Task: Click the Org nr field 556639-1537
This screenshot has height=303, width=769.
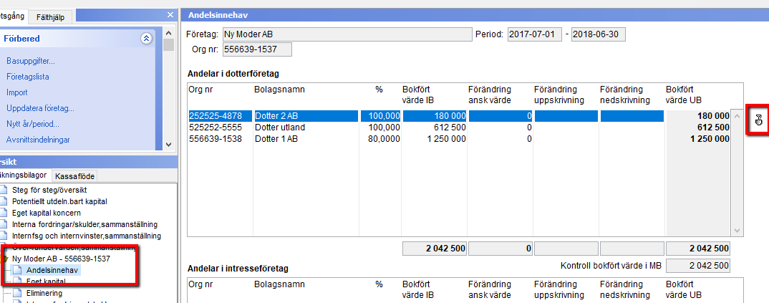Action: [257, 49]
